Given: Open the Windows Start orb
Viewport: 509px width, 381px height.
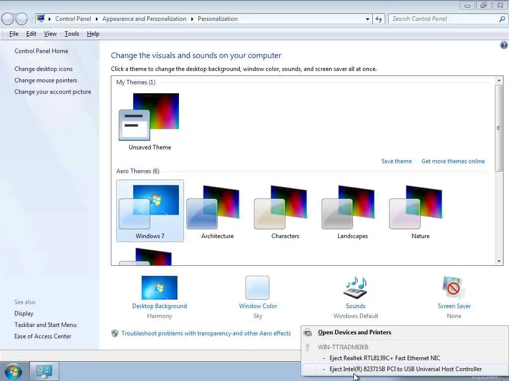Looking at the screenshot, I should pos(13,371).
